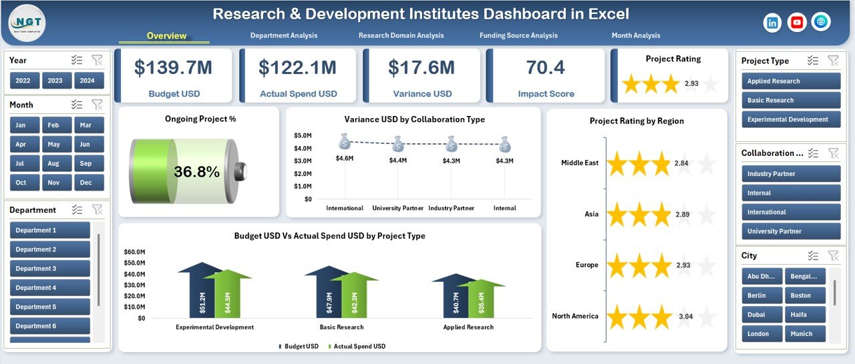This screenshot has height=364, width=855.
Task: Open the Funding Source Analysis tab
Action: pos(518,35)
